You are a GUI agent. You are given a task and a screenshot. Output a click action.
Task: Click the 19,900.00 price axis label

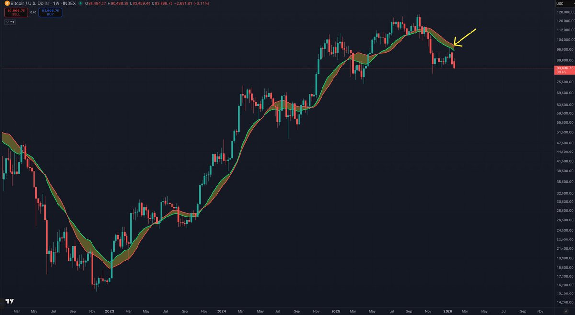point(564,259)
